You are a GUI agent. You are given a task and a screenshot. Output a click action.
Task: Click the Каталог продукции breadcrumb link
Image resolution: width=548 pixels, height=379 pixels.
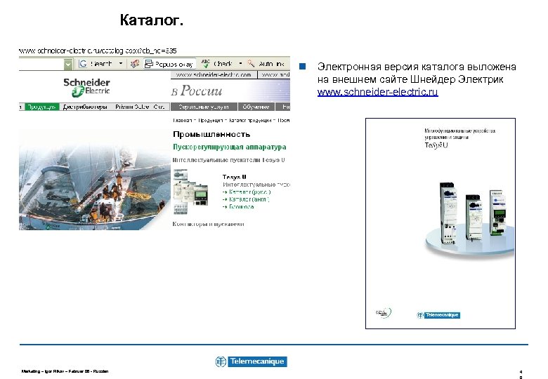coord(250,121)
